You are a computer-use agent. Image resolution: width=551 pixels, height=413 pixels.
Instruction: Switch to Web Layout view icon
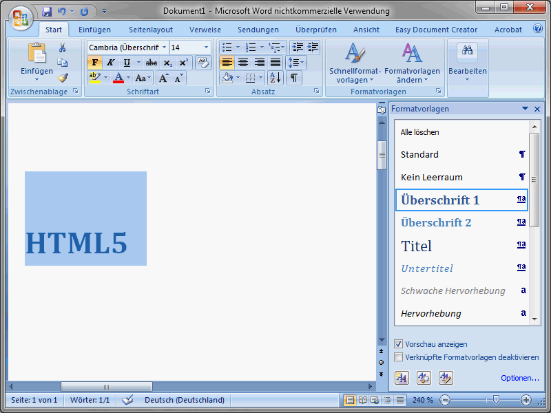[375, 400]
